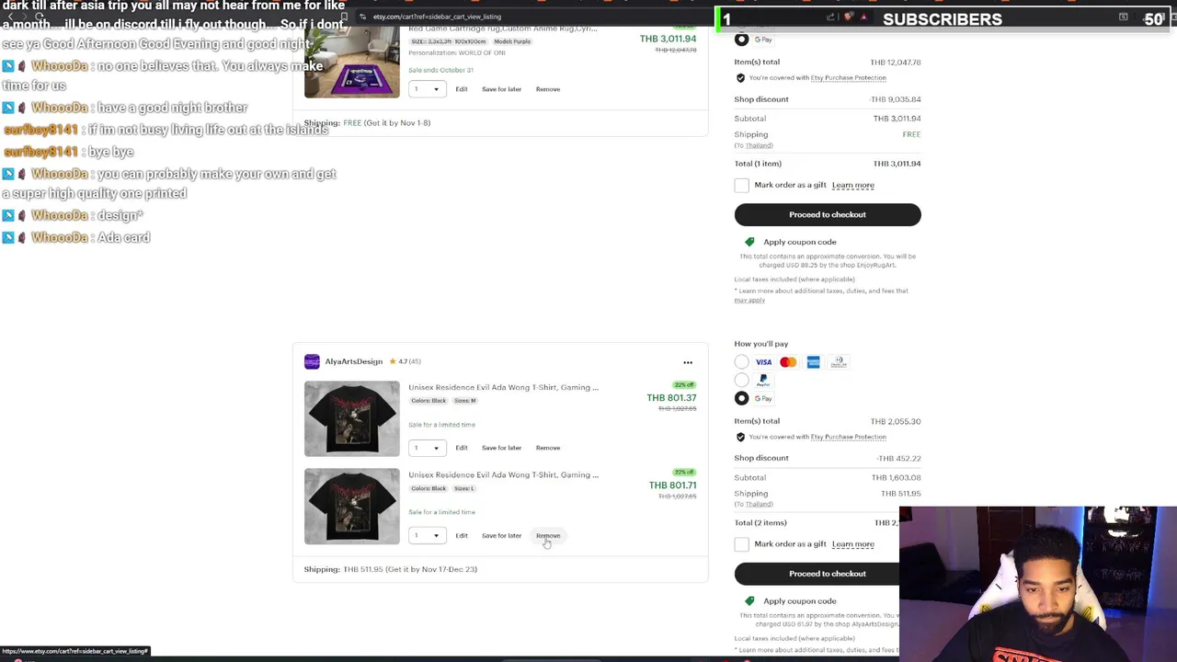
Task: Open the size M T-shirt thumbnail
Action: pyautogui.click(x=352, y=418)
